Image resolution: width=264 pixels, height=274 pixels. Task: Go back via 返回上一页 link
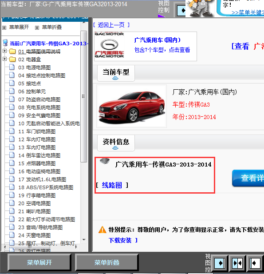click(111, 25)
